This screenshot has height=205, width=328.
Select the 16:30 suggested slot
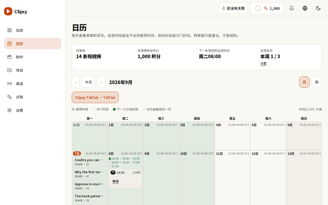pyautogui.click(x=126, y=162)
